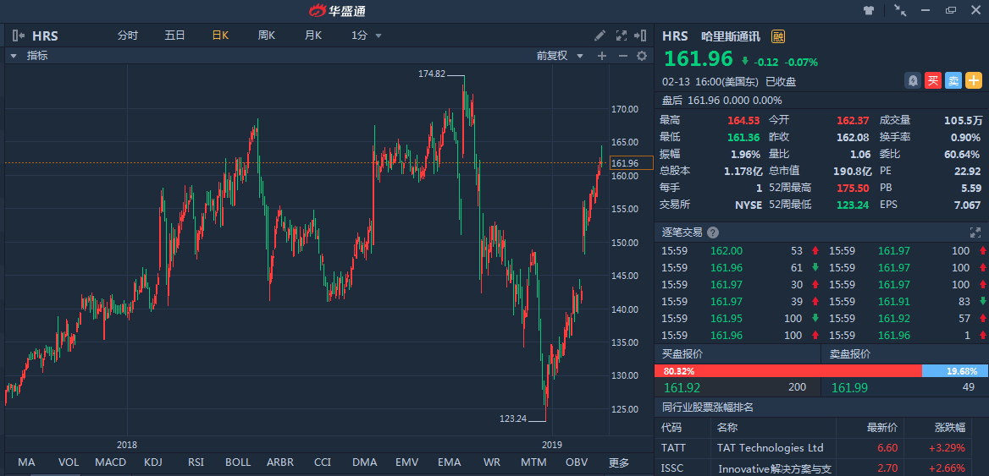Expand the chart to full screen
The width and height of the screenshot is (989, 476).
(x=621, y=36)
